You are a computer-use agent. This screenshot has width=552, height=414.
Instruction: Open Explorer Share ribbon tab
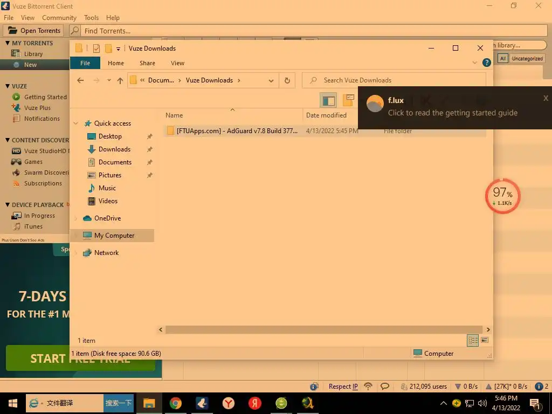coord(147,63)
